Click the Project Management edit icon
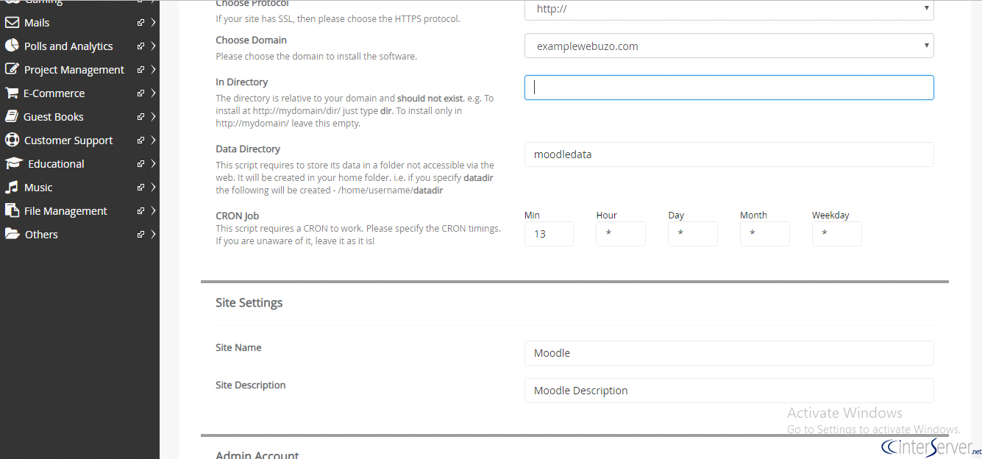 (12, 69)
